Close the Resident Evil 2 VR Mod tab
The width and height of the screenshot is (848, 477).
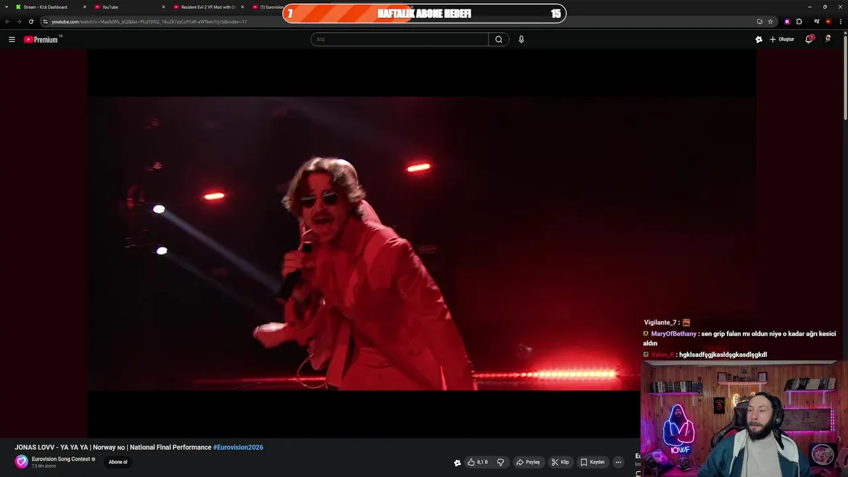[x=242, y=7]
